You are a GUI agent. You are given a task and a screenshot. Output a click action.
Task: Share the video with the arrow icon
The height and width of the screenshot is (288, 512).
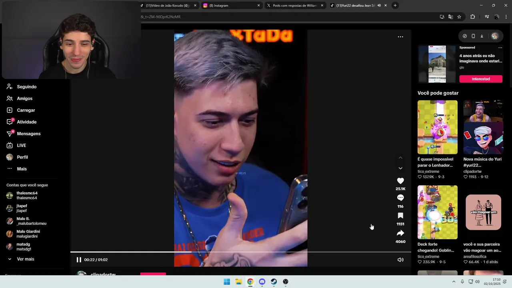point(400,233)
